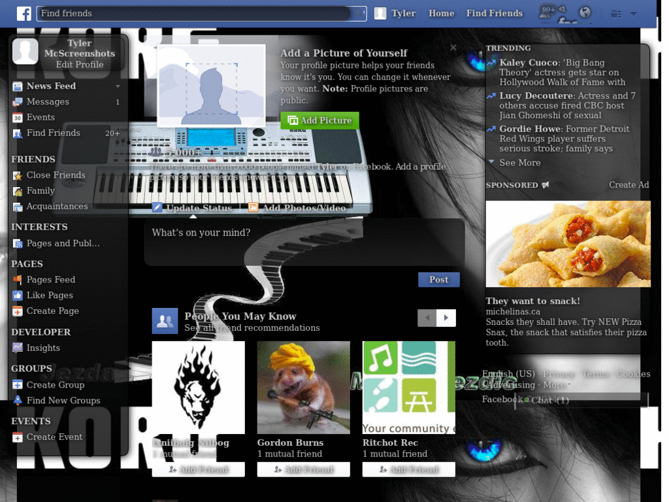Show previous People You May Know suggestions
669x502 pixels.
(x=427, y=318)
